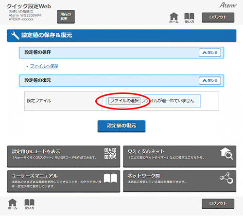Log out using the top ログアウト button
Viewport: 243px width, 219px height.
coord(218,18)
